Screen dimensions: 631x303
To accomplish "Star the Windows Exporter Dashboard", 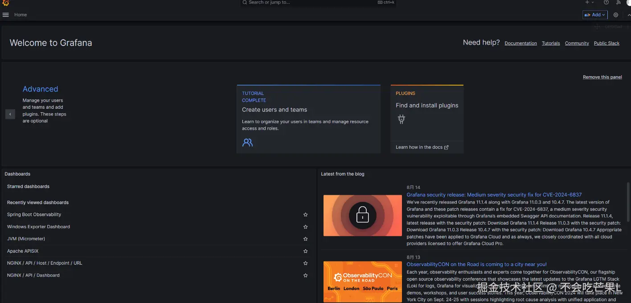I will 306,227.
